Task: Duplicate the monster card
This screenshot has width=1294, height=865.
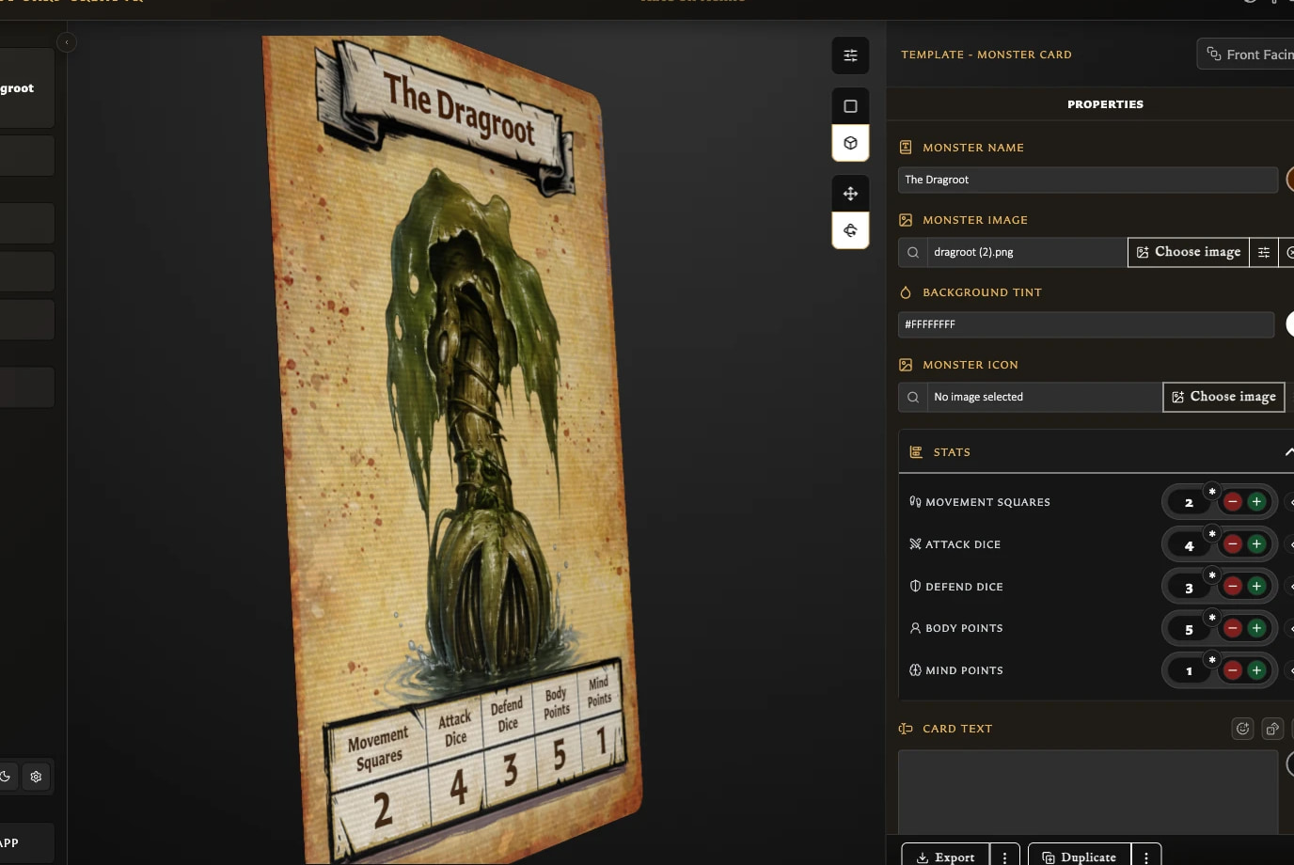Action: (x=1080, y=857)
